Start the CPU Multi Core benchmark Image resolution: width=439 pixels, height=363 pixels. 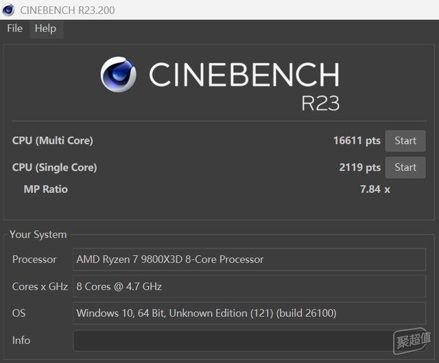click(405, 141)
